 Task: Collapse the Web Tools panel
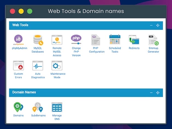click(151, 25)
